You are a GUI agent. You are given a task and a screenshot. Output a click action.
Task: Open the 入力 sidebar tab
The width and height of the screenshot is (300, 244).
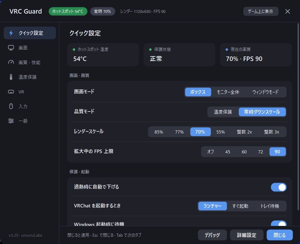click(30, 106)
